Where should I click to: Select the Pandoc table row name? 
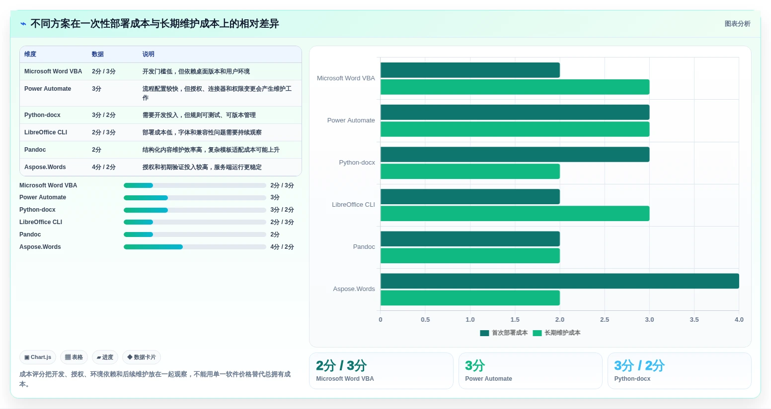[x=35, y=150]
